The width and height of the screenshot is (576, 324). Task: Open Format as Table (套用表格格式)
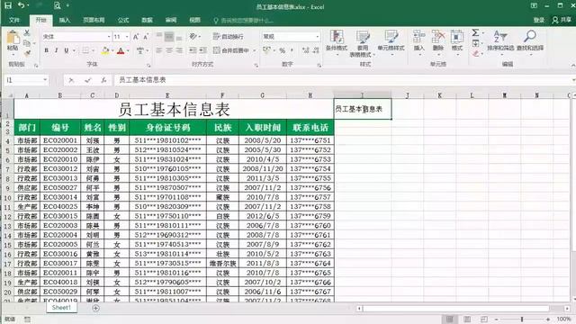[x=363, y=43]
